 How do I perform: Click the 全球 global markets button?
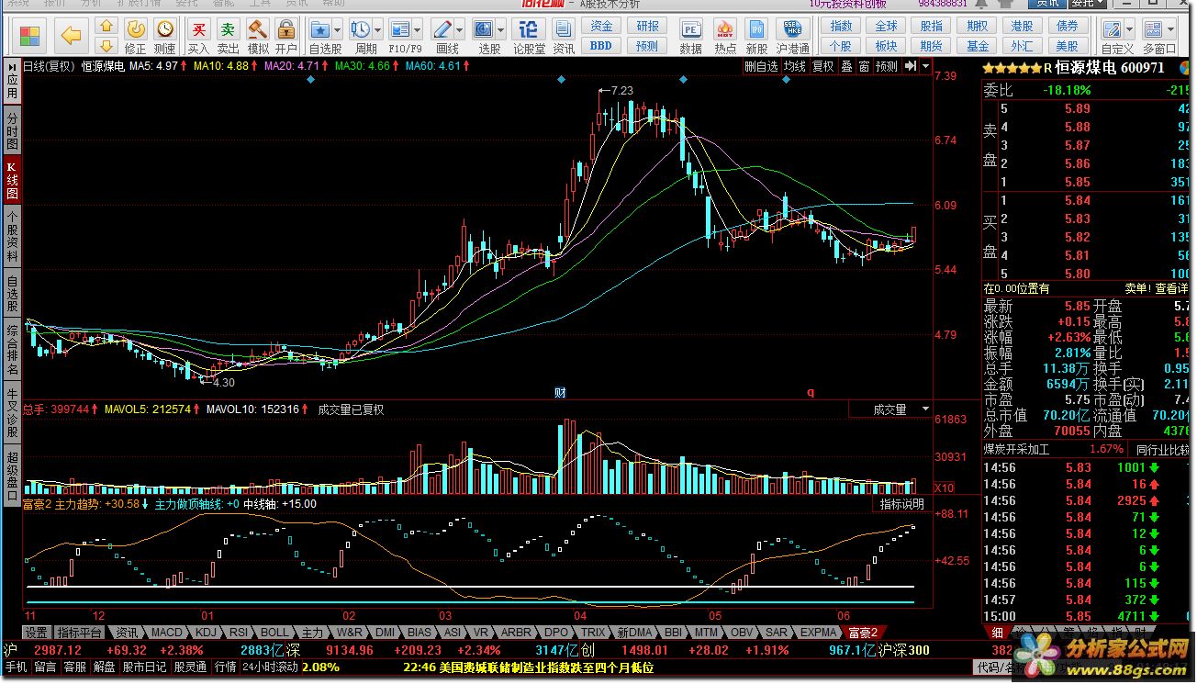pos(886,26)
